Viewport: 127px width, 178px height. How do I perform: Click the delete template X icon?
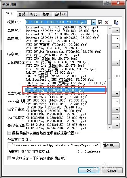pyautogui.click(x=107, y=22)
